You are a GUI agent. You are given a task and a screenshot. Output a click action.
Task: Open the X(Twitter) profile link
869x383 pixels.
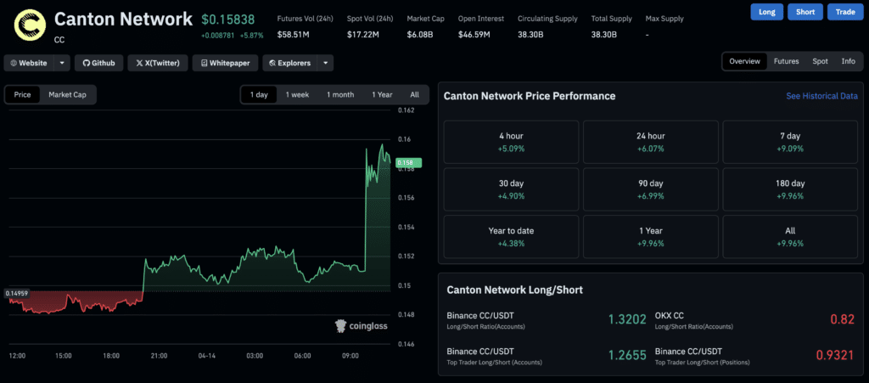160,63
